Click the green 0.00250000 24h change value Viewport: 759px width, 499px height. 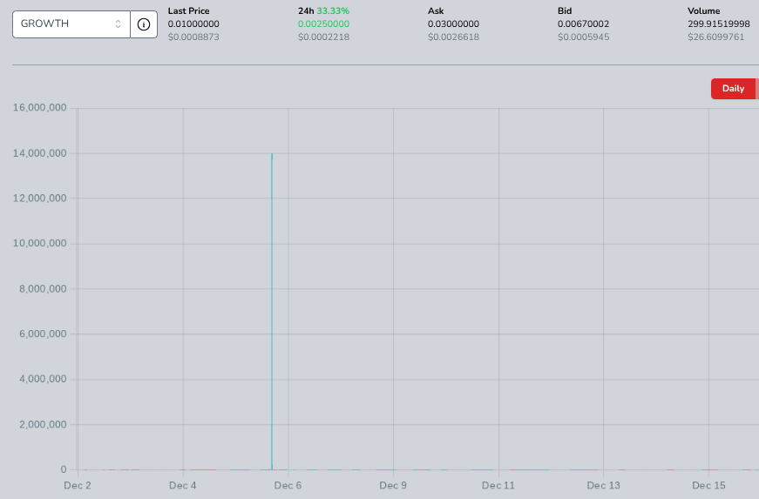point(323,24)
